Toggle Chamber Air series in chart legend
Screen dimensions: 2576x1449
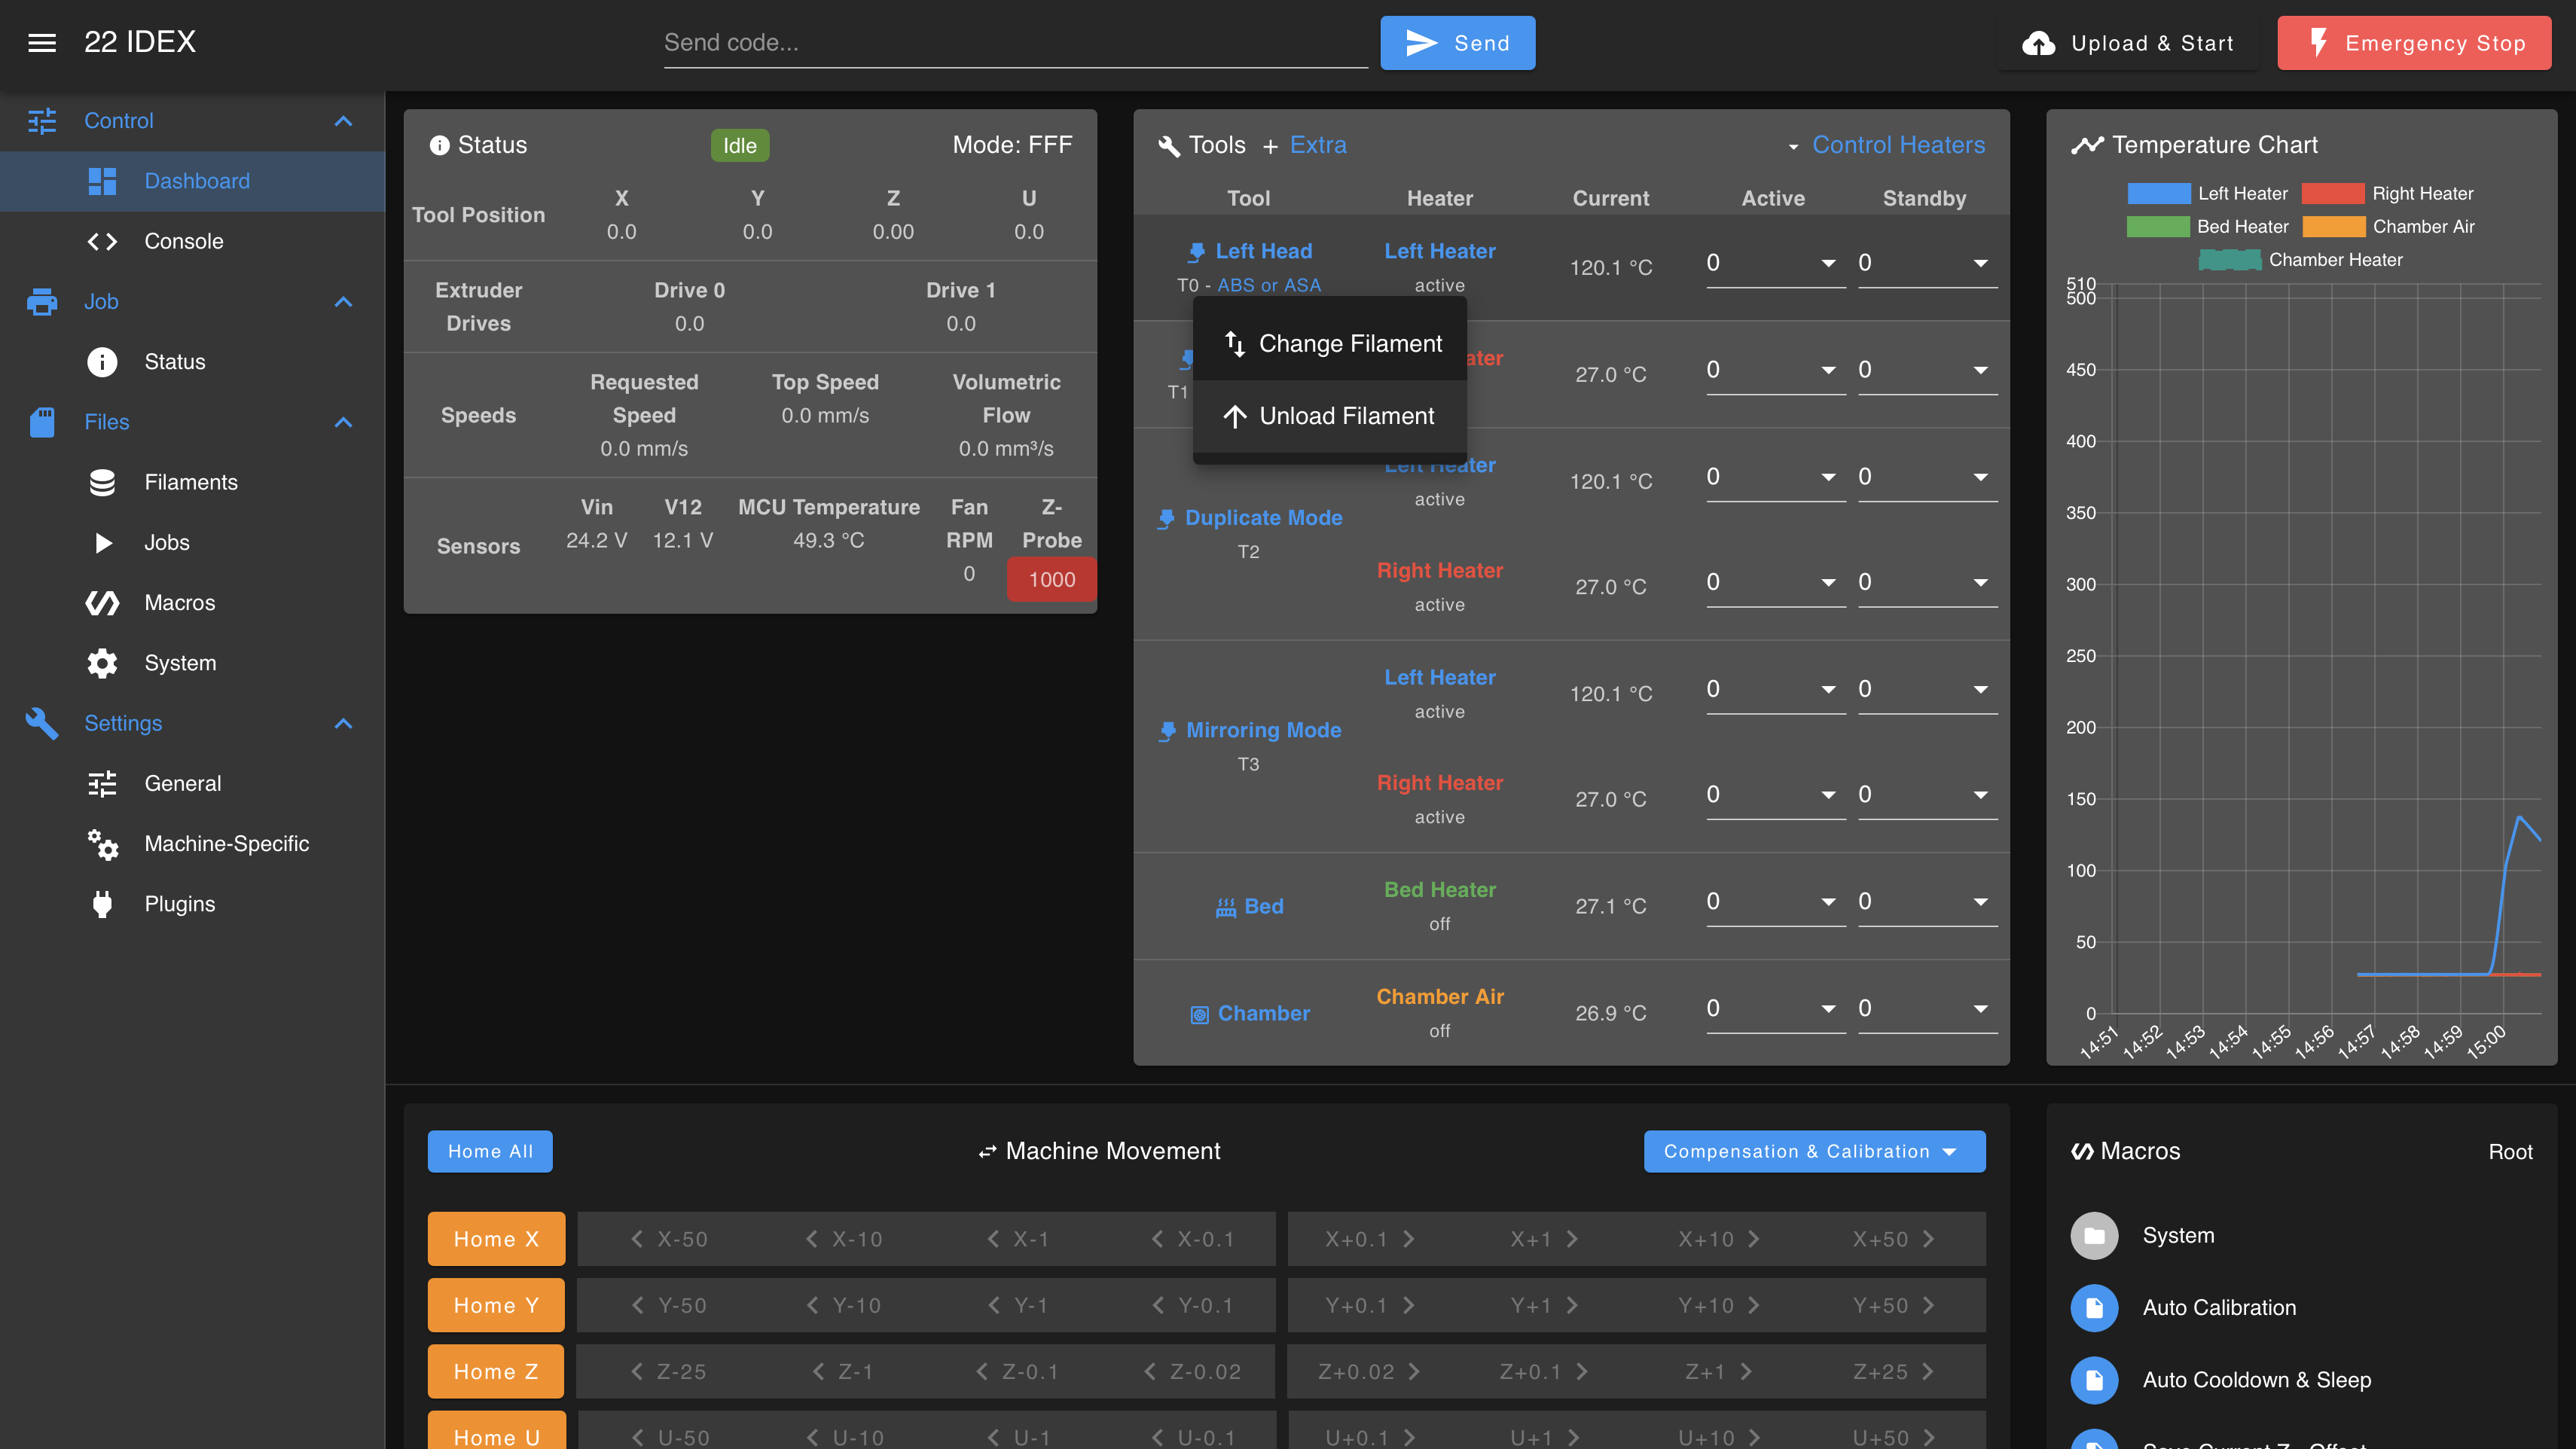(2388, 226)
